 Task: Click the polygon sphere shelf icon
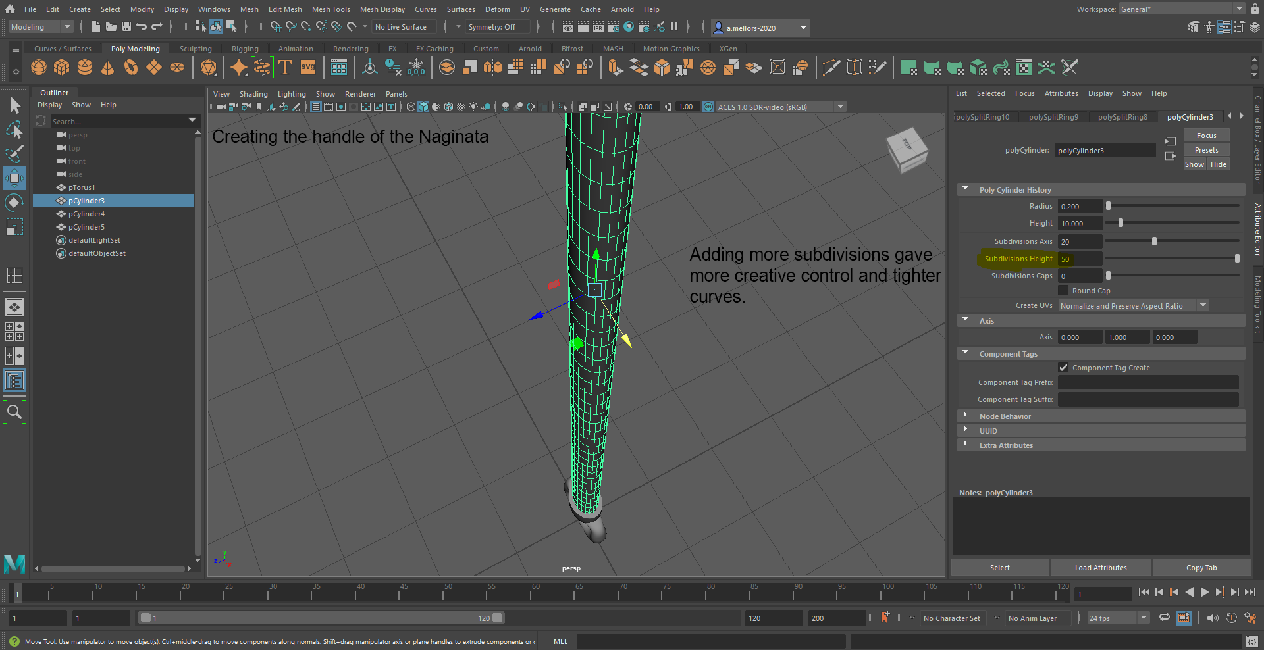tap(39, 68)
